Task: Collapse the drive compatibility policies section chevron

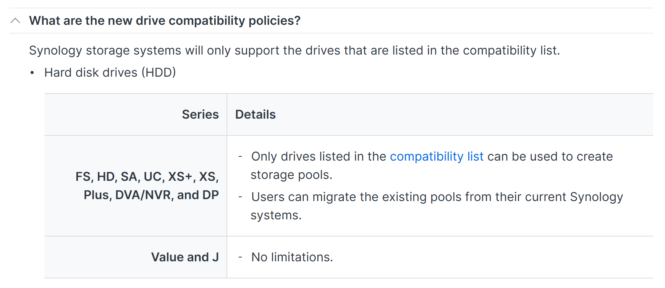Action: click(15, 21)
